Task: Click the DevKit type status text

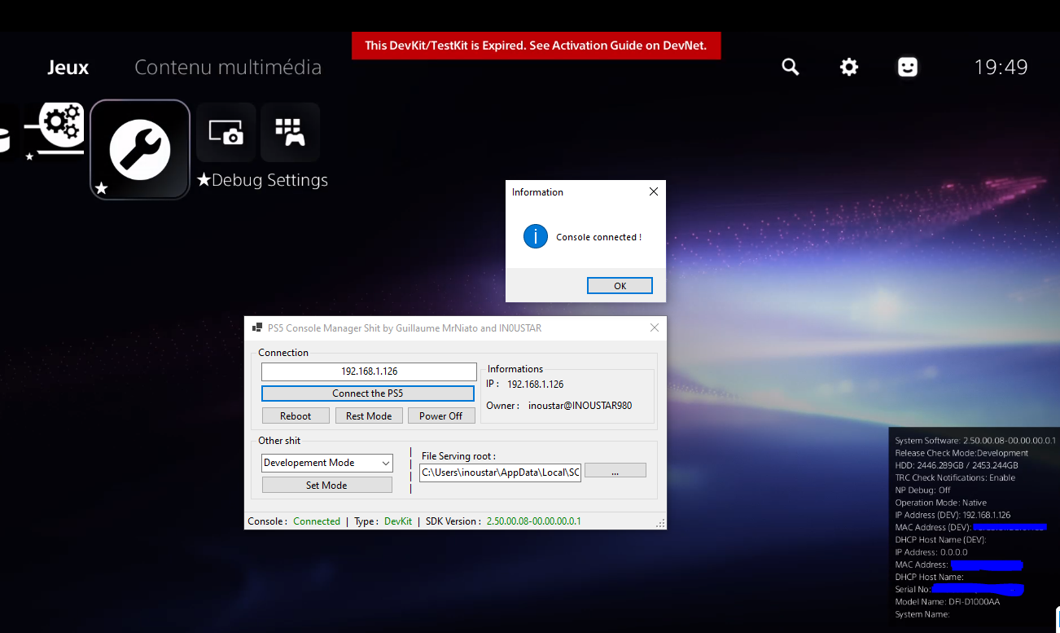Action: pyautogui.click(x=398, y=521)
